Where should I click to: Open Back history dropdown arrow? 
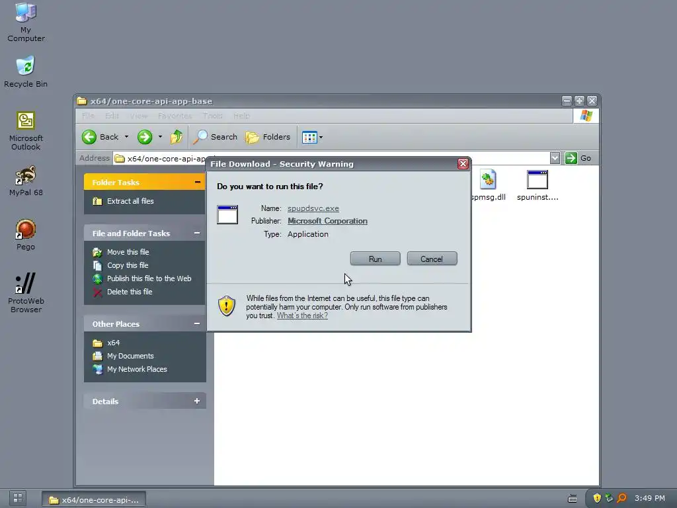tap(126, 137)
